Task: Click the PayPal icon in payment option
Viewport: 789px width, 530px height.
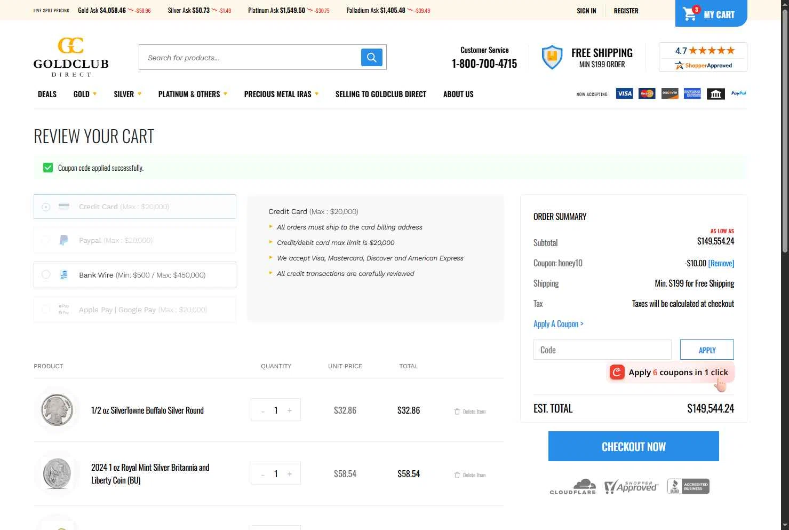Action: pyautogui.click(x=64, y=240)
